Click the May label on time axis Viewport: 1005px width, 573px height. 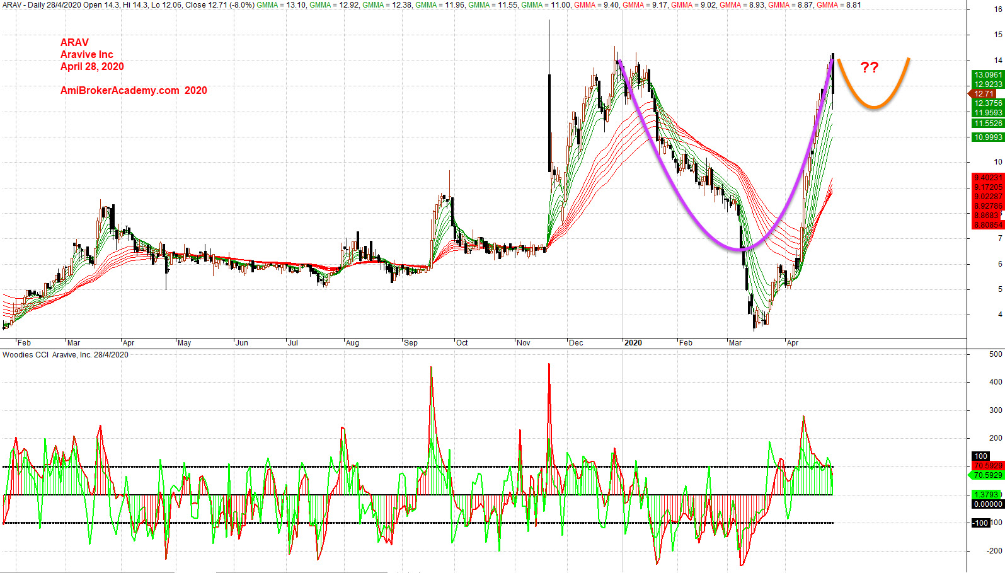tap(184, 343)
